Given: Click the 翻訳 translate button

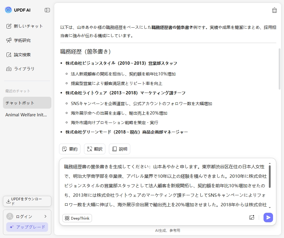Looking at the screenshot, I should coord(94,149).
